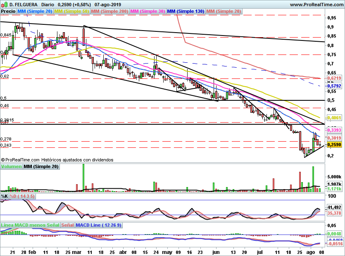Click the MM (Simple 130) legend label
Screen dimensions: 345x256
[x=186, y=11]
